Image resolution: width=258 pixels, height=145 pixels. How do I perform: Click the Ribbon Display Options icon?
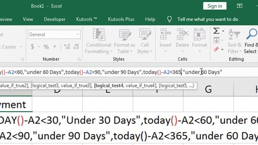[239, 6]
